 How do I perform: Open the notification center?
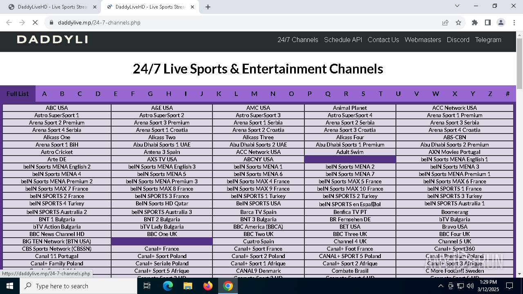(510, 286)
